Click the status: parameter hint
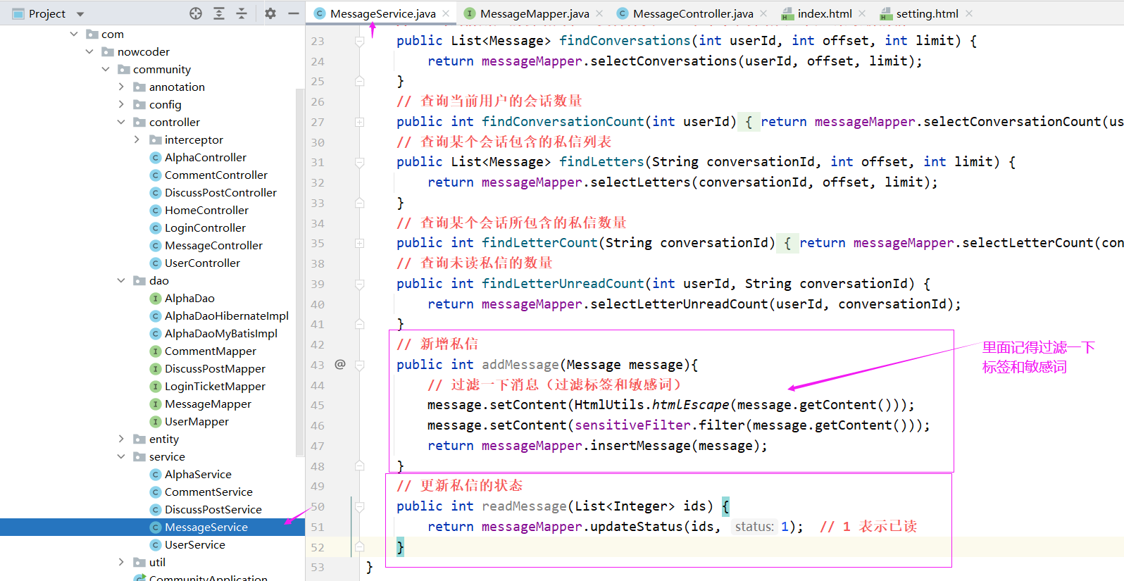 click(x=754, y=526)
